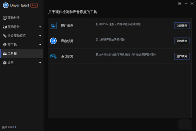Click the description 检测CPU，主板，内存和更多硬件信息
196x131 pixels.
119,24
